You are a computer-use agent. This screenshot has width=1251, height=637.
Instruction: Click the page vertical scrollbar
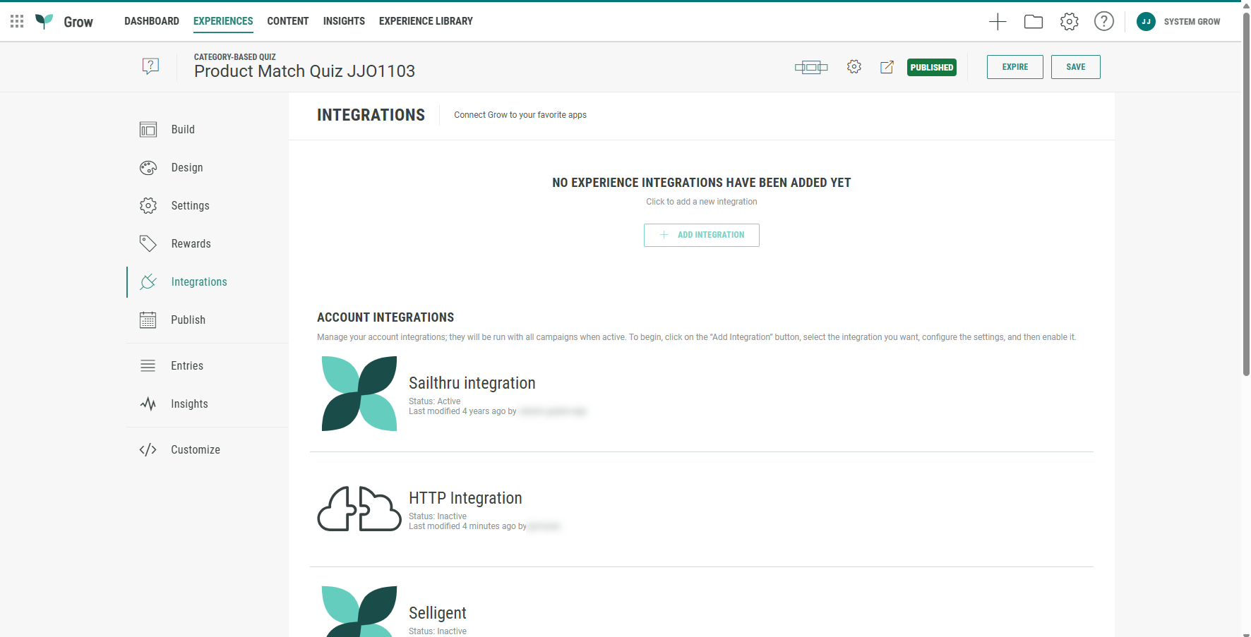(1246, 212)
